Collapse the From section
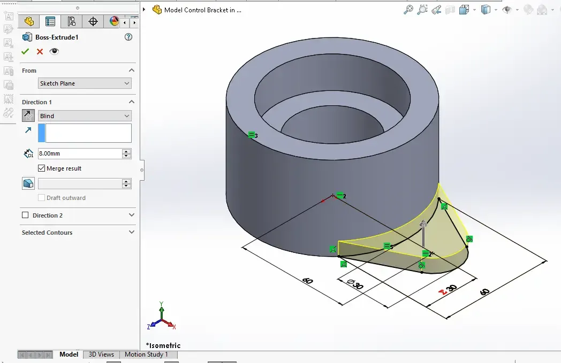 [x=132, y=71]
